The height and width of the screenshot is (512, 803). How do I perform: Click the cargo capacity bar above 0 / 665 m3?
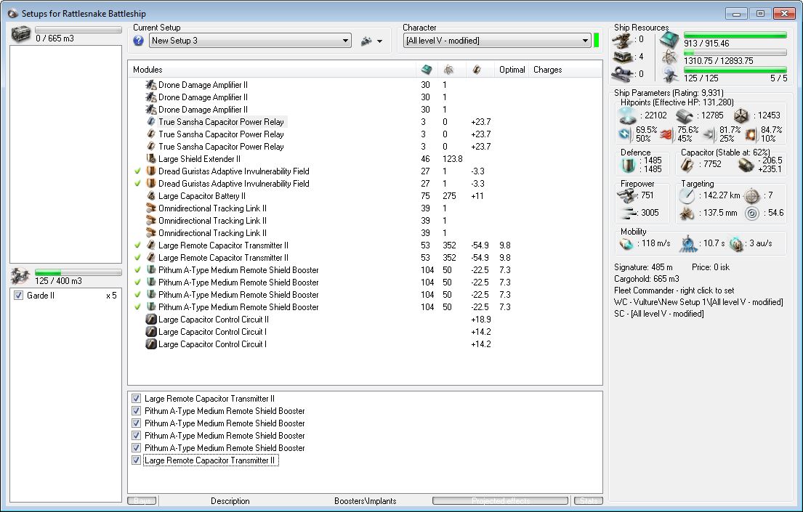[x=78, y=31]
